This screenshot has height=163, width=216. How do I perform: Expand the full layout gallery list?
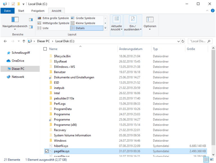pos(105,28)
